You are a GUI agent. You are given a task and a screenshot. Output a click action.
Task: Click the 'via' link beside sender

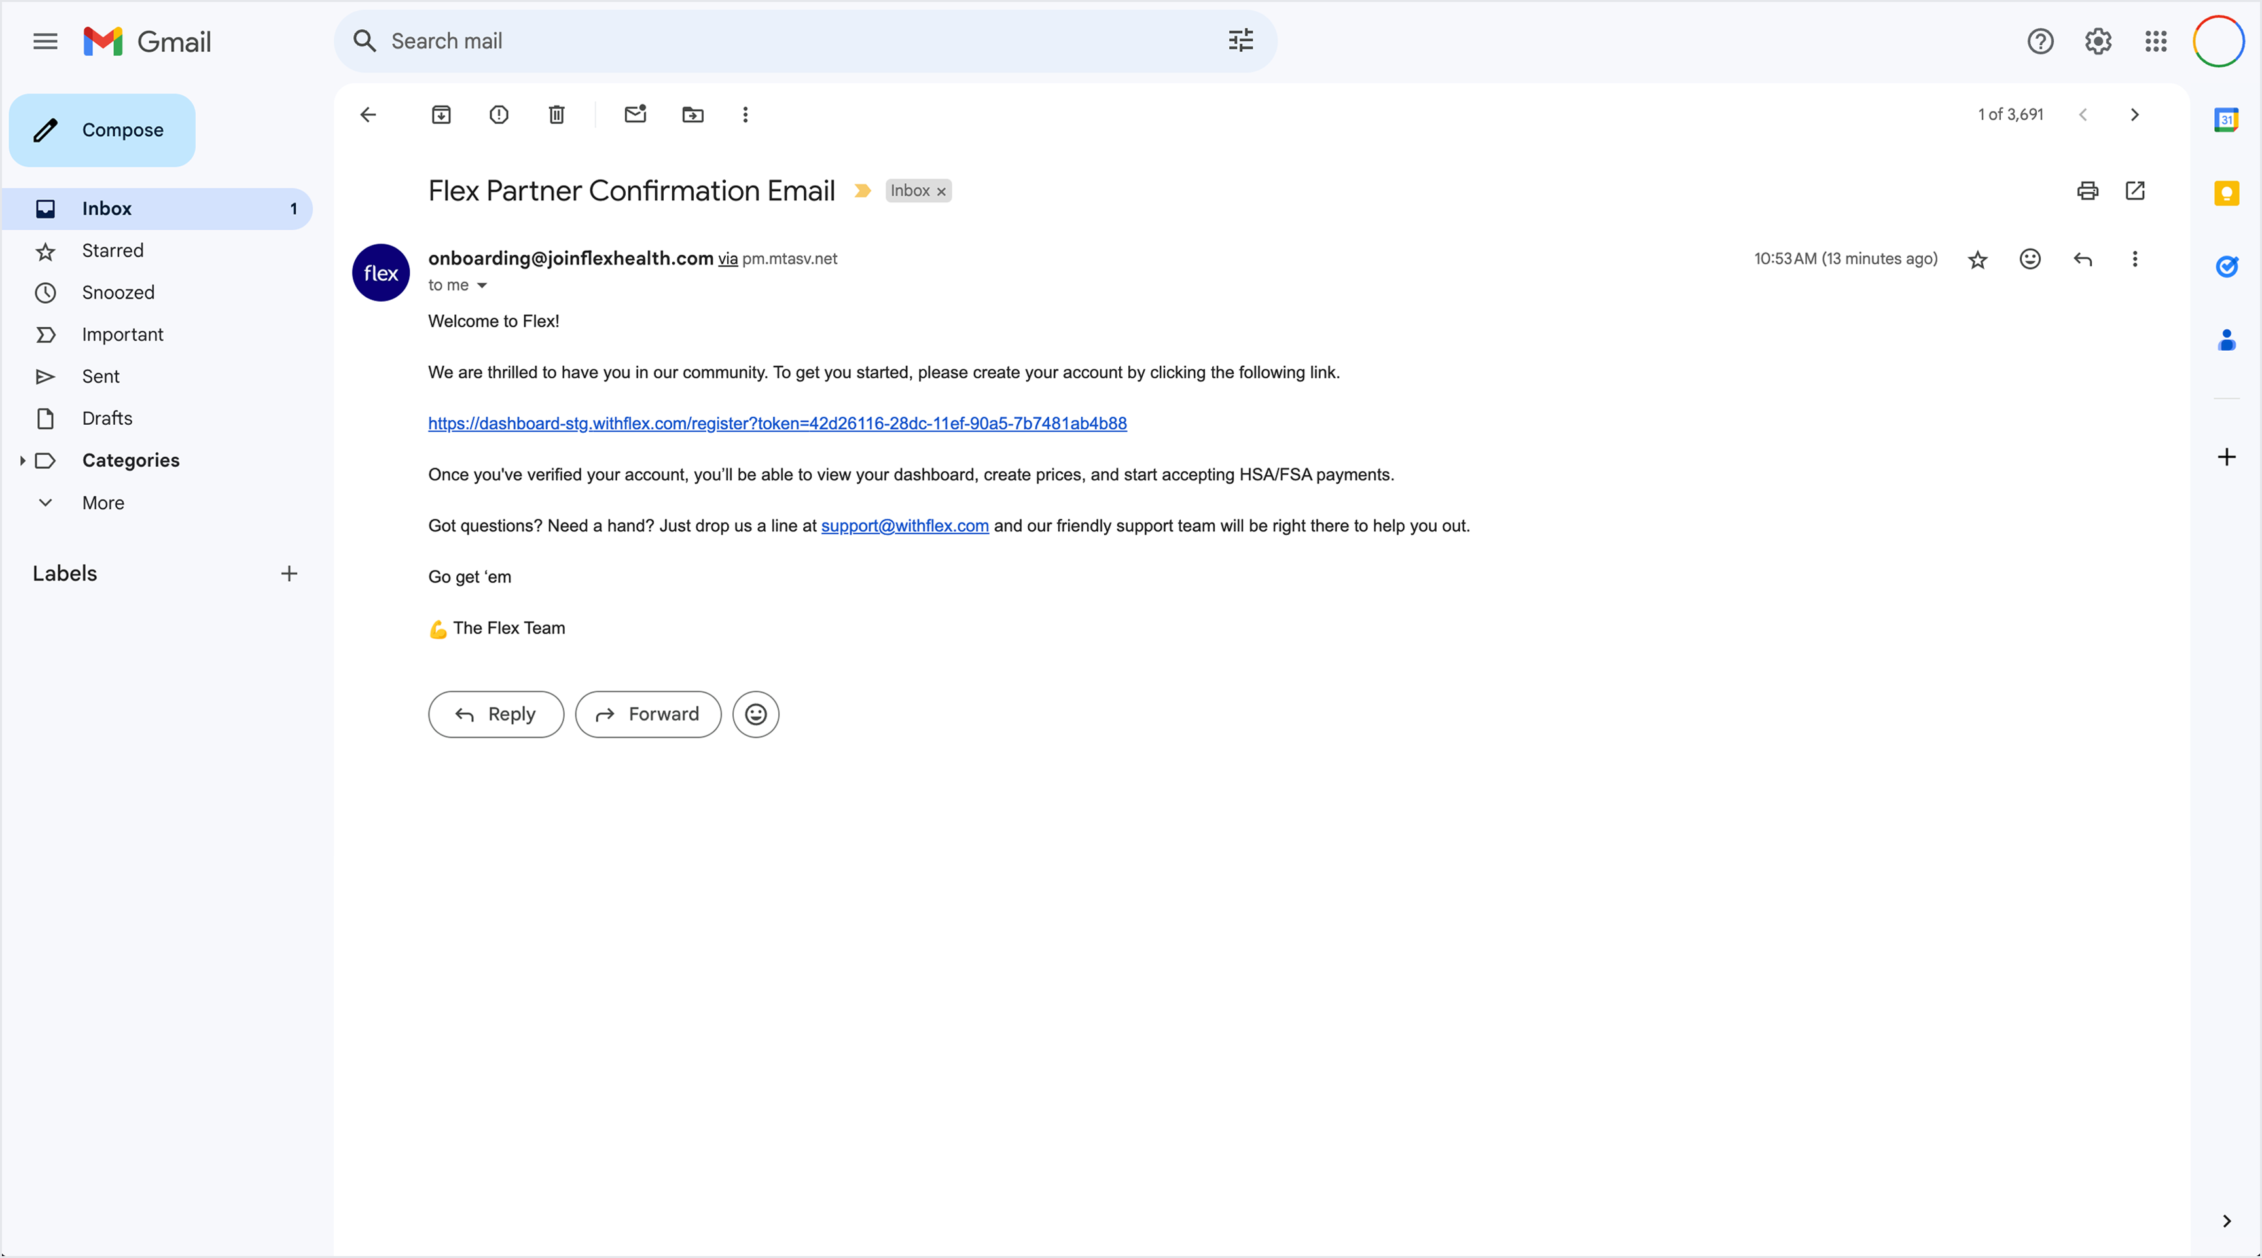pos(728,259)
